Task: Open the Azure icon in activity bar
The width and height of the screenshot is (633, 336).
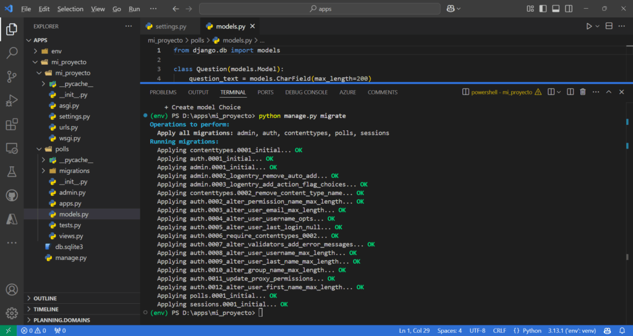Action: tap(12, 219)
